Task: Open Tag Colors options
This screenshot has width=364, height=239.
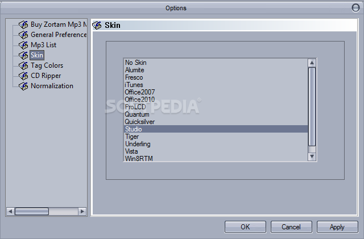Action: [47, 65]
